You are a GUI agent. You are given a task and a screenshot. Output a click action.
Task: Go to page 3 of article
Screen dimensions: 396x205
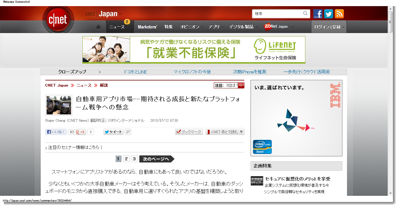134,159
